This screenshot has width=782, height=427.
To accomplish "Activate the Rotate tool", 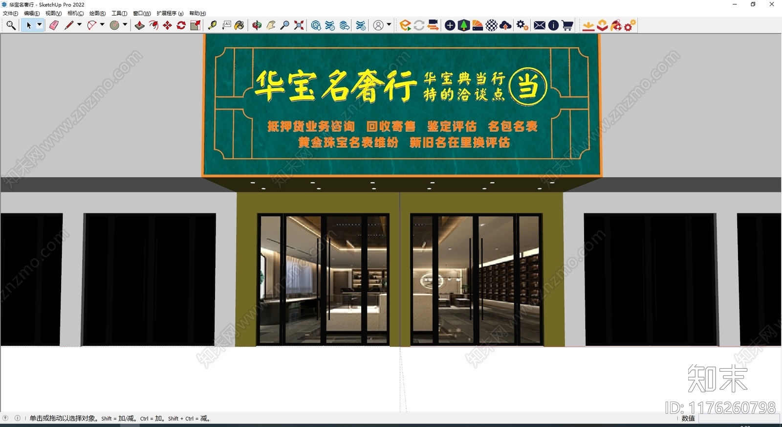I will click(181, 25).
